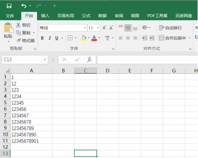This screenshot has width=198, height=158.
Task: Select column A header
Action: (x=31, y=70)
